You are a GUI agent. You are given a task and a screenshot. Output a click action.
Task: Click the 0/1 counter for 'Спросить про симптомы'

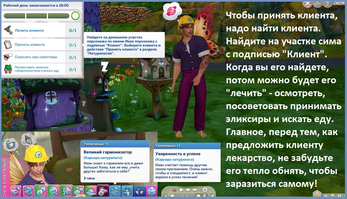coord(73,57)
